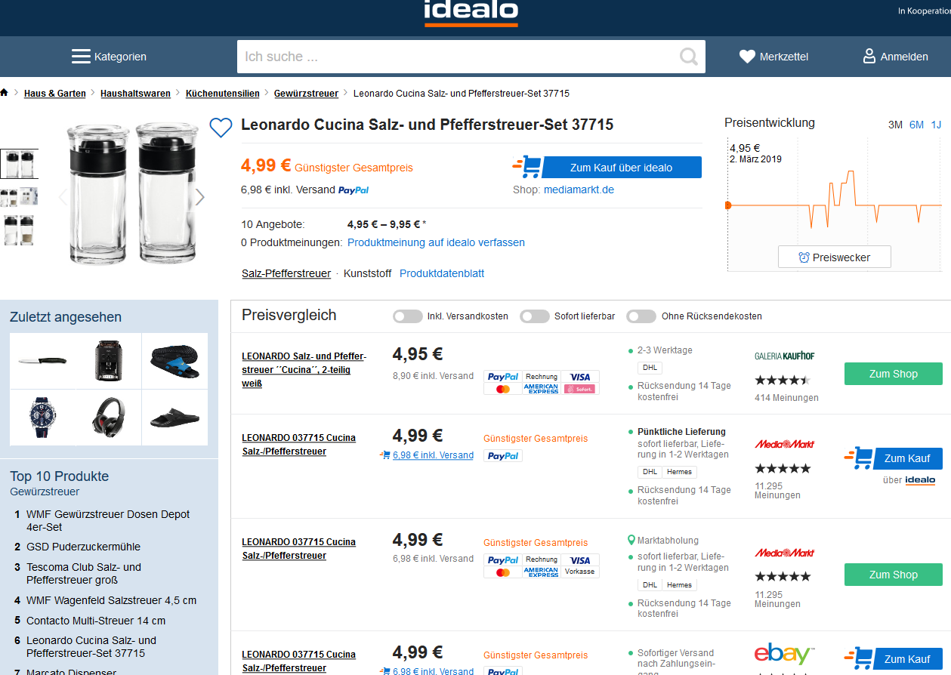Click the orange price chart start marker
This screenshot has width=951, height=675.
pos(728,205)
